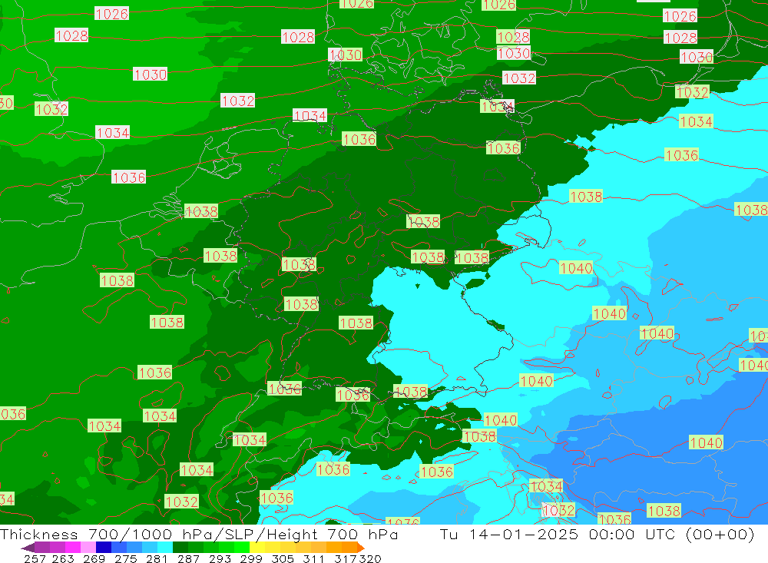Click the orange right arrow tip of legend
Image resolution: width=768 pixels, height=563 pixels.
coord(361,548)
